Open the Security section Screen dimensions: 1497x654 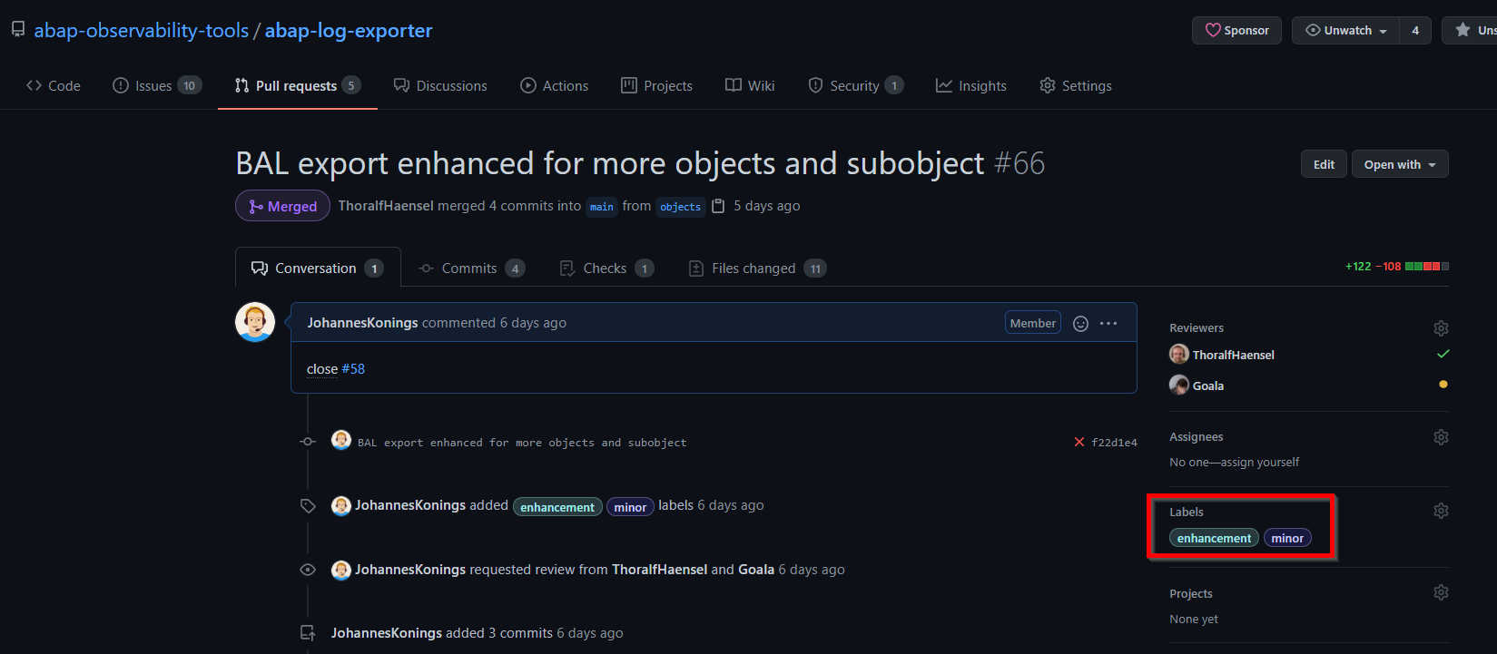coord(854,85)
